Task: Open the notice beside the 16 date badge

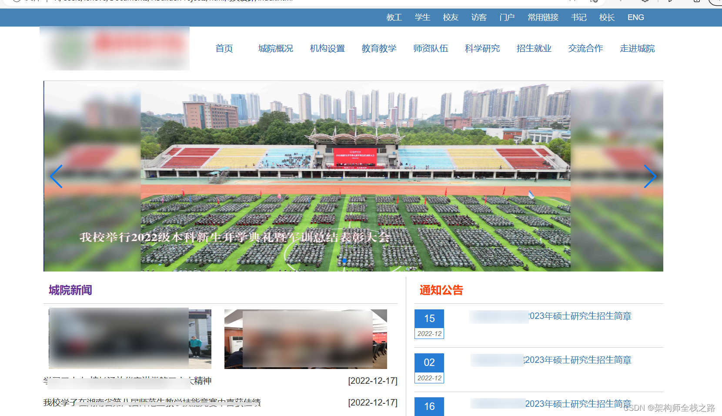Action: point(551,404)
